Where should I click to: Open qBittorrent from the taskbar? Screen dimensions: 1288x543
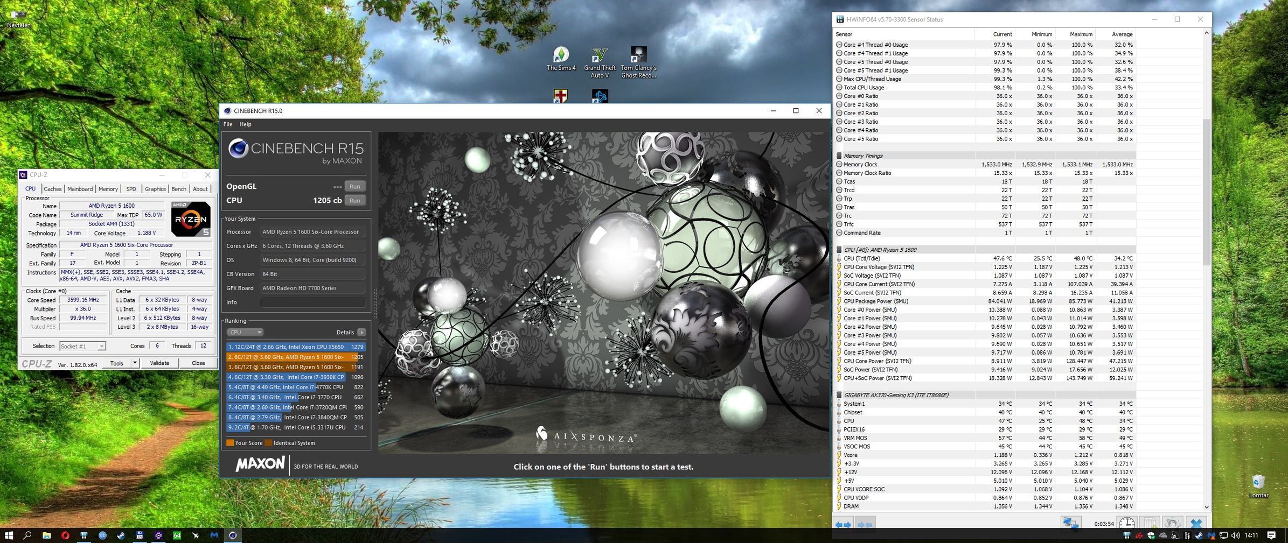coord(102,535)
